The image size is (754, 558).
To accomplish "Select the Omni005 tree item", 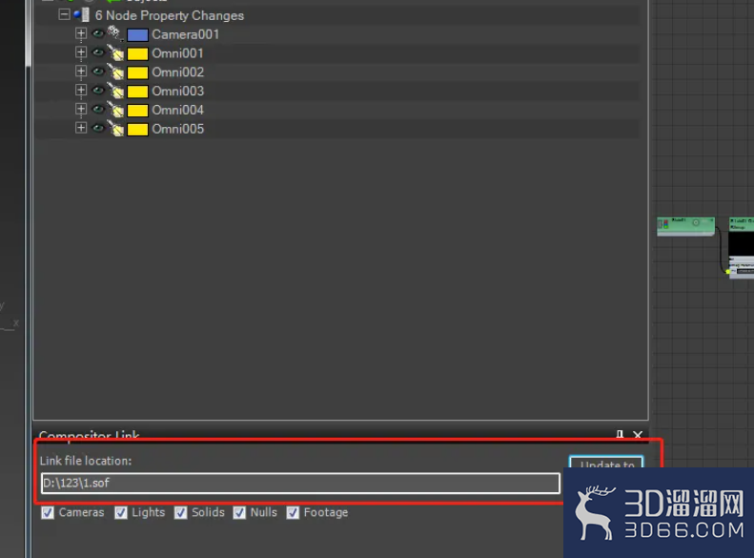I will click(178, 129).
